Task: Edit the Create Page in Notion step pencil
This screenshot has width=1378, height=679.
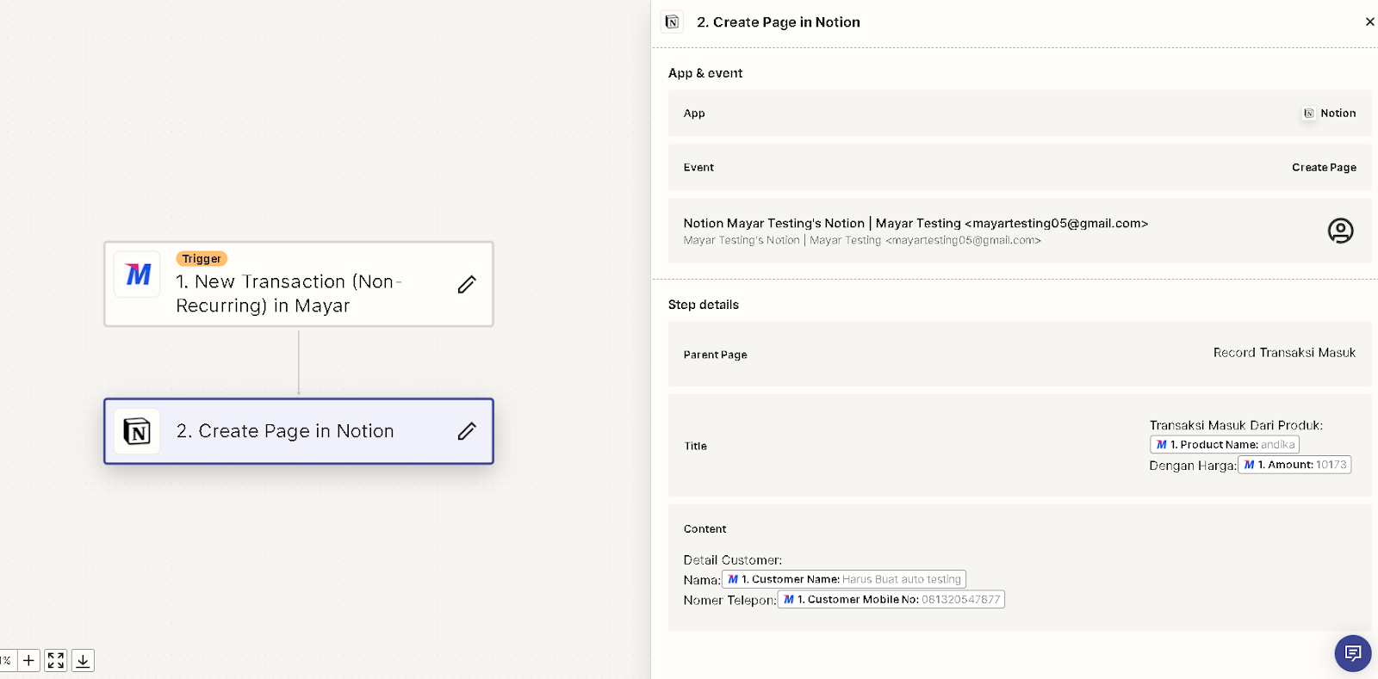Action: click(x=467, y=431)
